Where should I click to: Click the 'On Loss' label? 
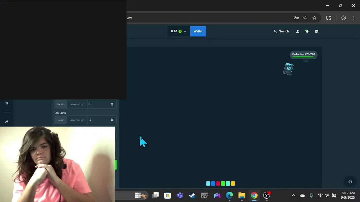60,113
